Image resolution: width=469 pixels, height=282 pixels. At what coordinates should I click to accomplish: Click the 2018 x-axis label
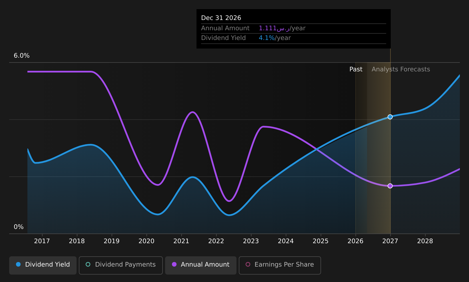point(77,241)
